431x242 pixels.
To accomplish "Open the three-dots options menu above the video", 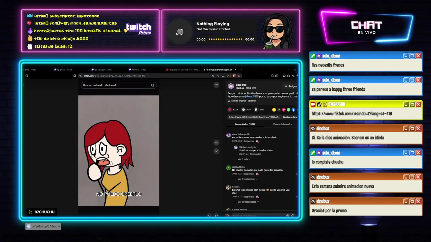I will click(x=217, y=85).
